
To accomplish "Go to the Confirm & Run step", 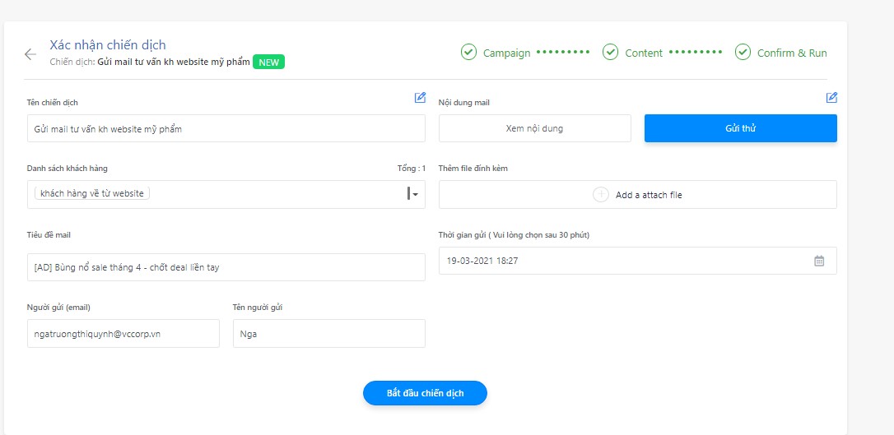I will pos(792,53).
